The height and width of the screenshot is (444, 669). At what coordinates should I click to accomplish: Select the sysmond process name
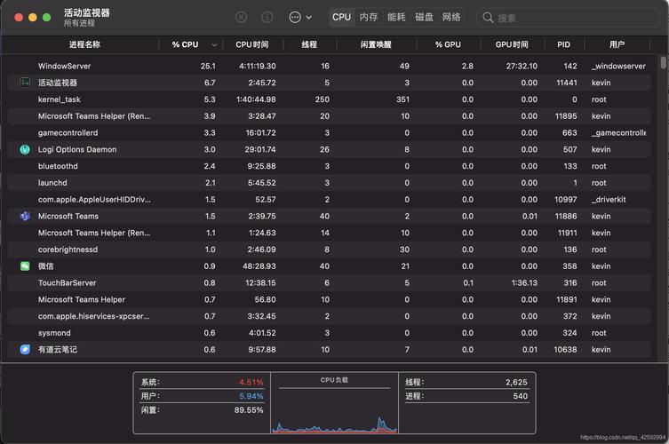pos(54,333)
